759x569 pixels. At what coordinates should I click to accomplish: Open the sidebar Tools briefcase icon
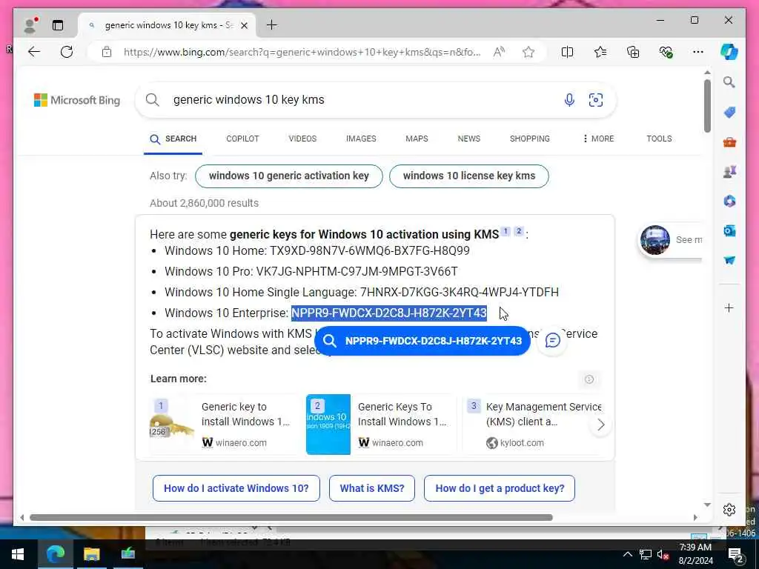pos(729,142)
